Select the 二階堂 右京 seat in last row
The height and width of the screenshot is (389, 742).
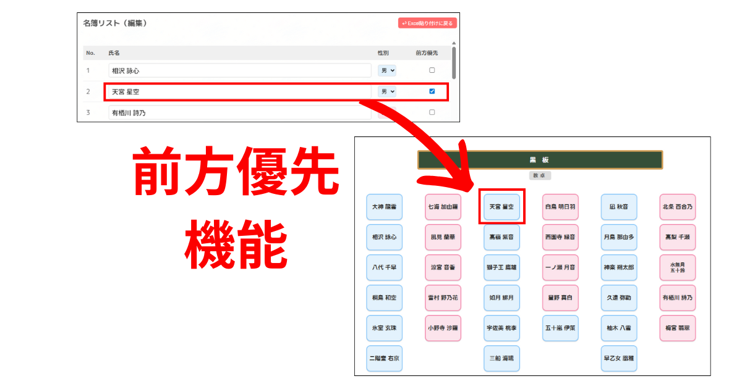pyautogui.click(x=384, y=358)
